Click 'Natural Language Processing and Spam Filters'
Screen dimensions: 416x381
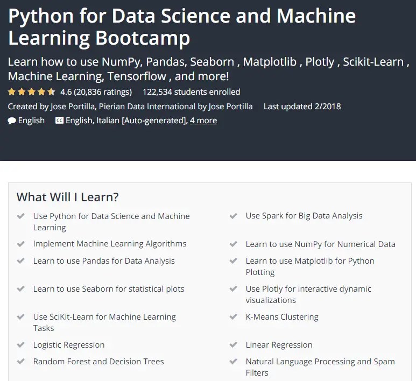click(320, 367)
